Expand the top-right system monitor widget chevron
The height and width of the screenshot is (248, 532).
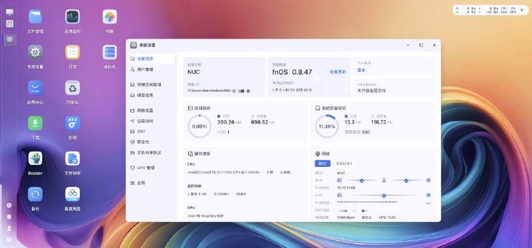(x=522, y=10)
